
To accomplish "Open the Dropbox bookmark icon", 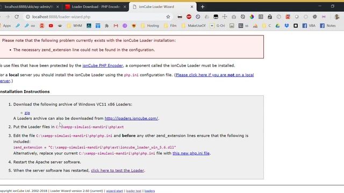I will [286, 26].
